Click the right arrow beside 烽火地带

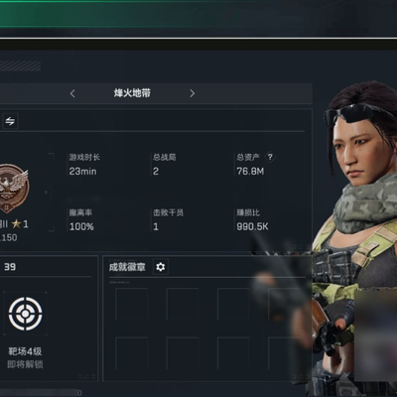(x=193, y=93)
